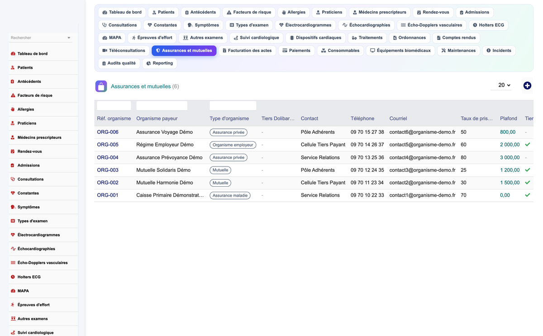
Task: Switch to the Incidents tab
Action: pyautogui.click(x=499, y=51)
